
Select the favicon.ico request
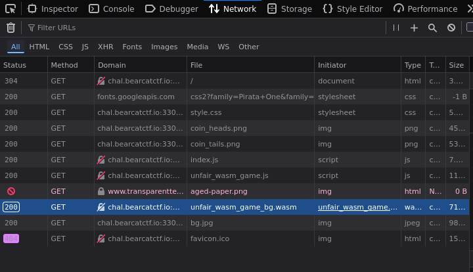coord(235,238)
